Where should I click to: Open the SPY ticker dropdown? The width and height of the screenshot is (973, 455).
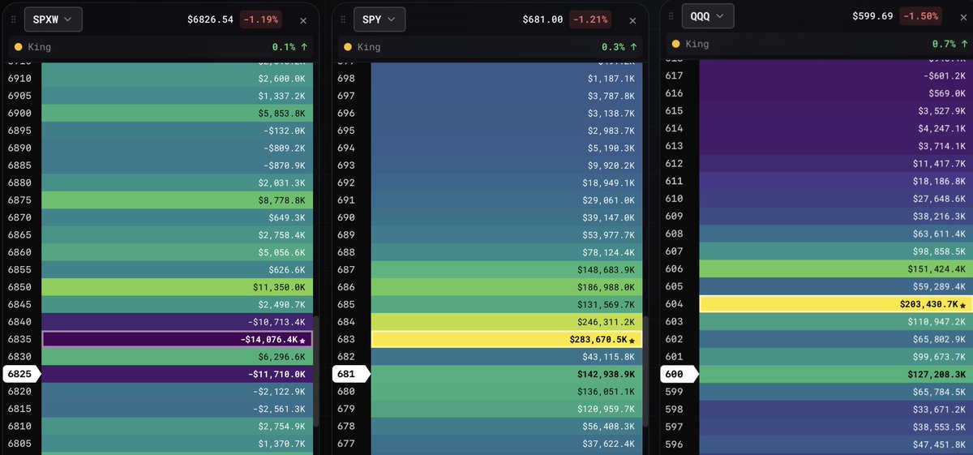point(379,19)
